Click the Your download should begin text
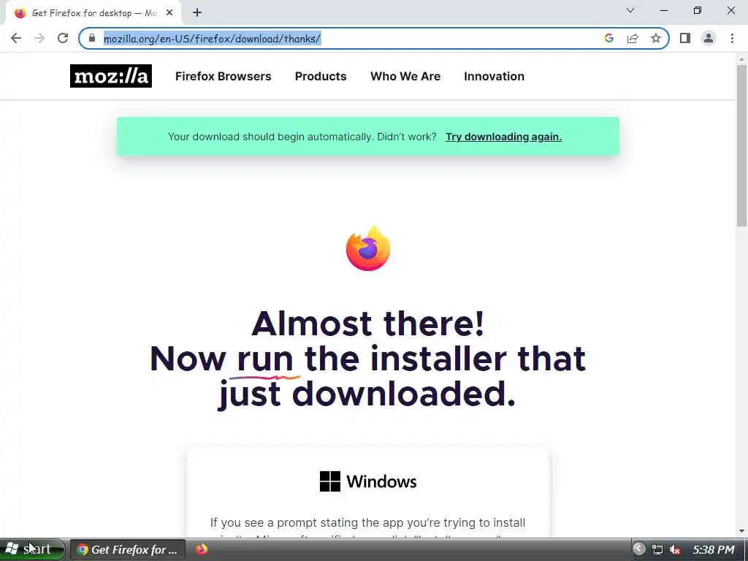Image resolution: width=748 pixels, height=561 pixels. point(302,137)
